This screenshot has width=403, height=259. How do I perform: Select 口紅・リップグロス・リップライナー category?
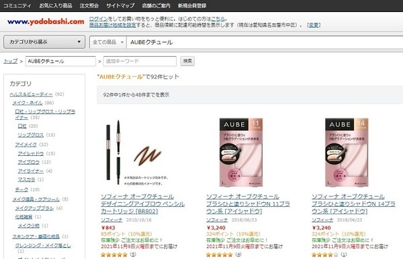tap(45, 114)
